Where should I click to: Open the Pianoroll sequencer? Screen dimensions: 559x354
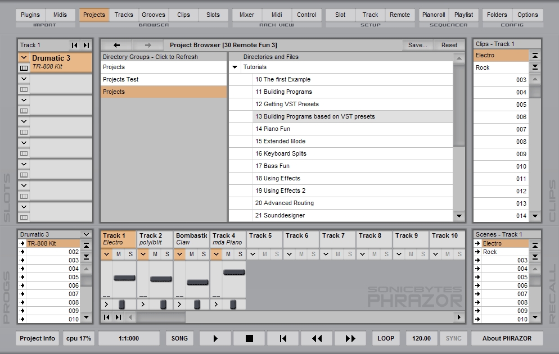click(434, 15)
